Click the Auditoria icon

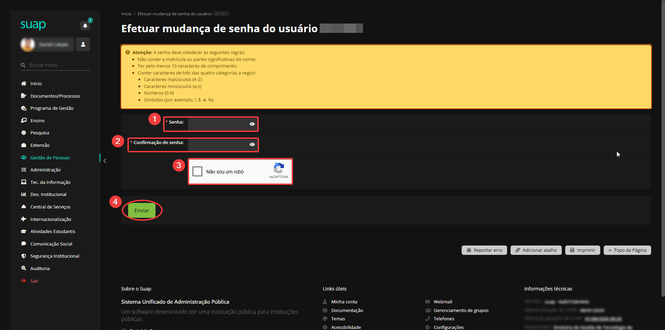24,268
